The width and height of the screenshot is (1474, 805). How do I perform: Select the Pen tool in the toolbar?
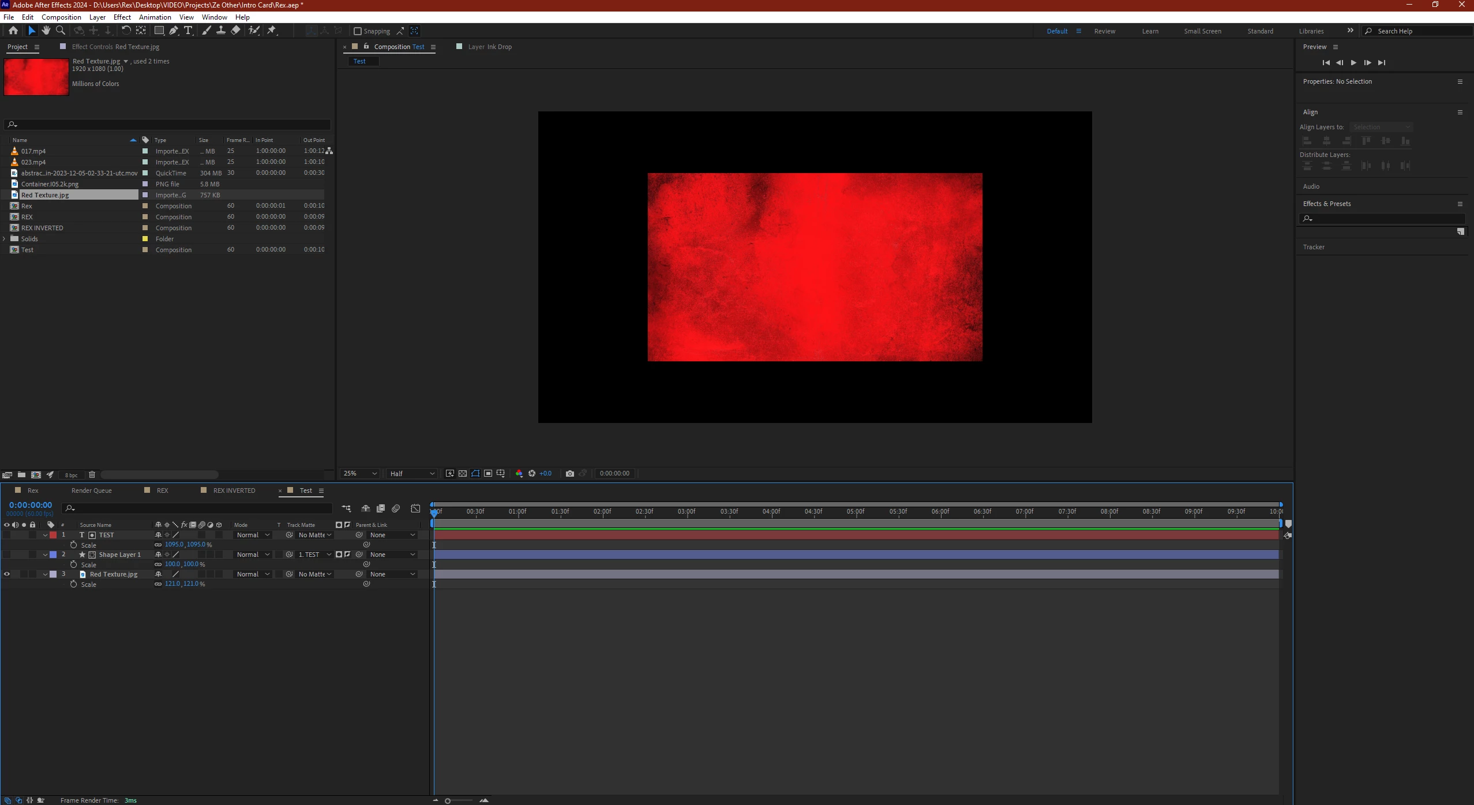pyautogui.click(x=173, y=31)
